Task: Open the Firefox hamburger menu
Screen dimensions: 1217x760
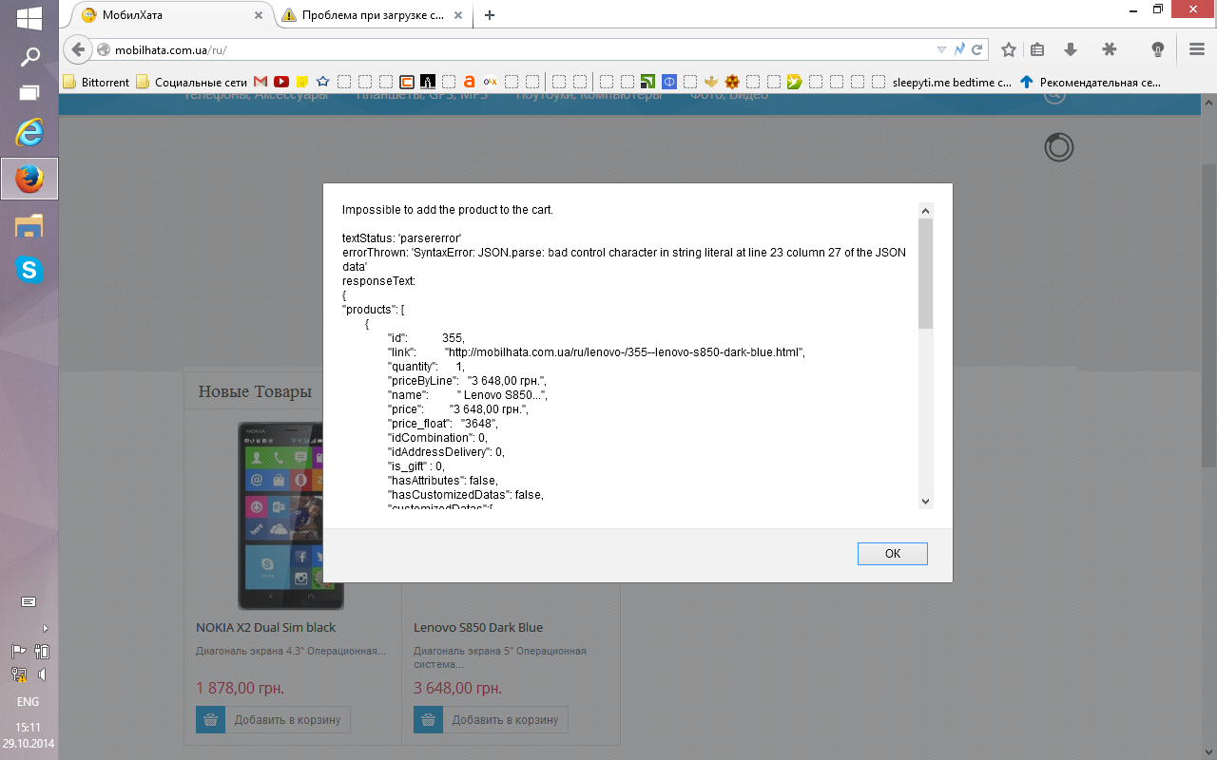Action: tap(1197, 49)
